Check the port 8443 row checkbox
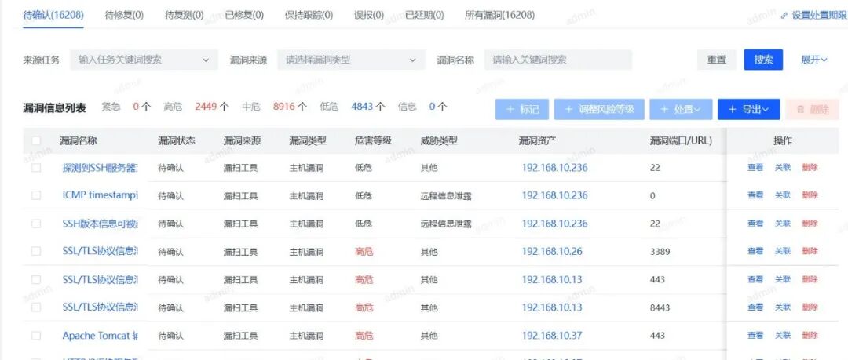The image size is (848, 360). click(36, 307)
